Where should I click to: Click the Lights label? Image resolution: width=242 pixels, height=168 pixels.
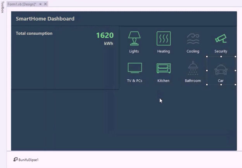click(x=134, y=51)
